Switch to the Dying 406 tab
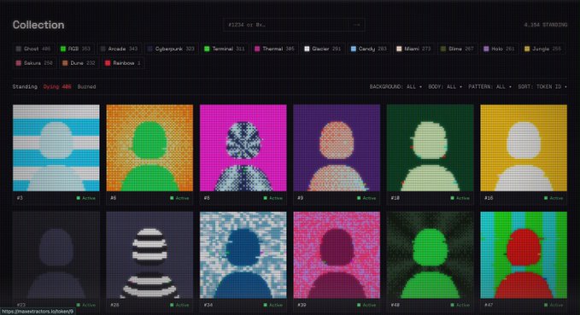The height and width of the screenshot is (315, 580). click(57, 86)
